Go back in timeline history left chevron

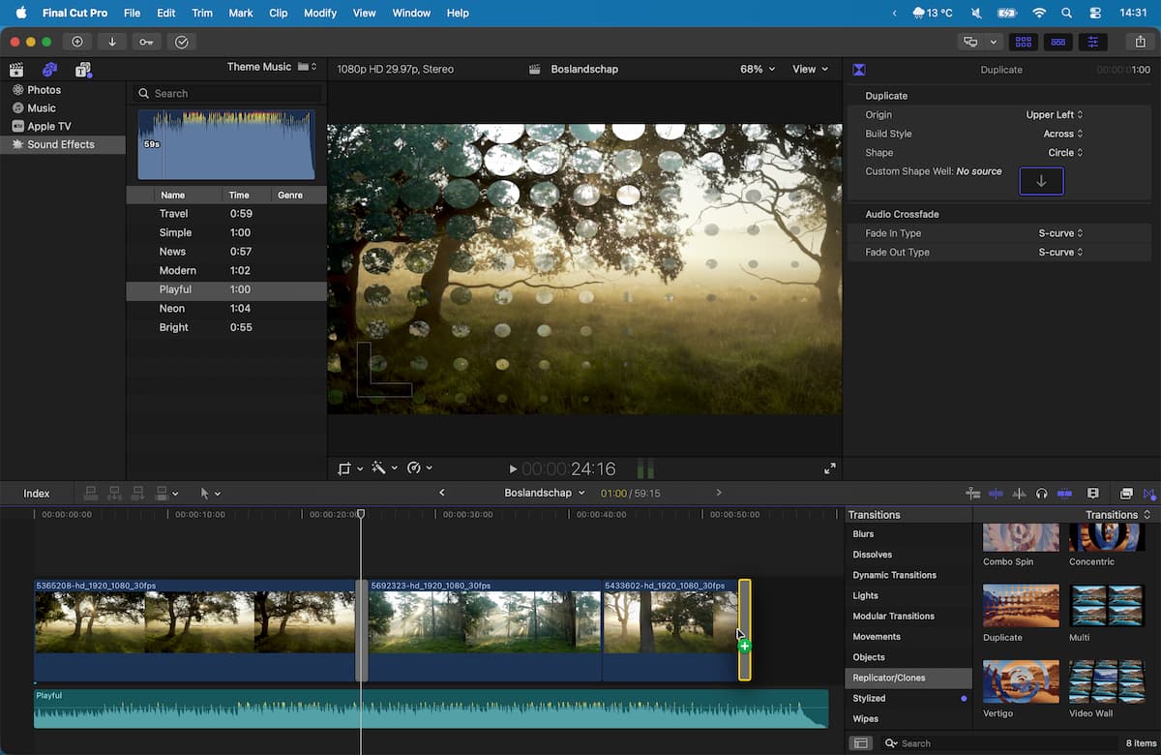coord(442,493)
